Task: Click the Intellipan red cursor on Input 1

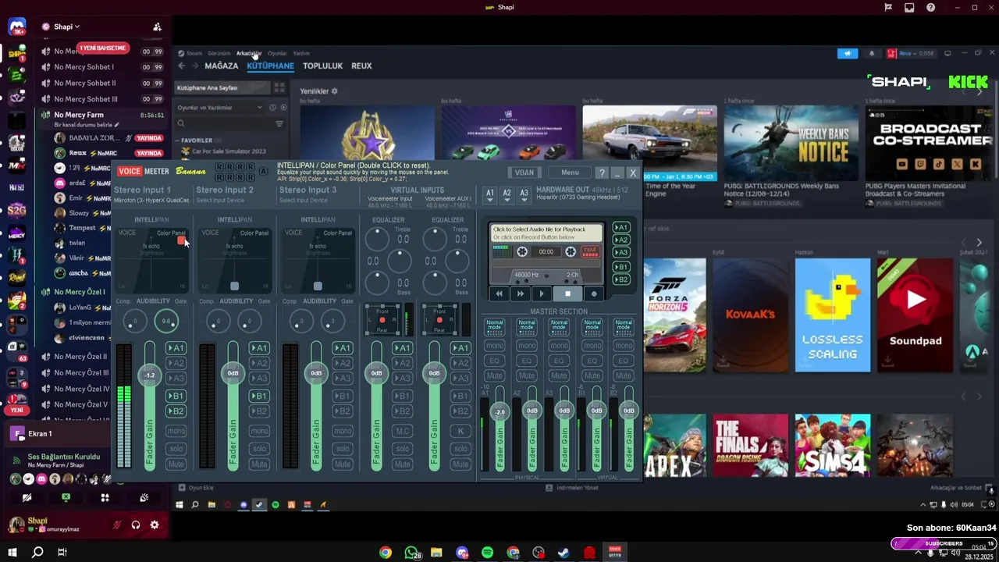Action: [x=181, y=240]
